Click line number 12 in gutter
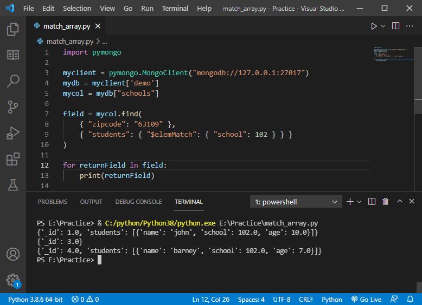422x305 pixels. tap(44, 165)
